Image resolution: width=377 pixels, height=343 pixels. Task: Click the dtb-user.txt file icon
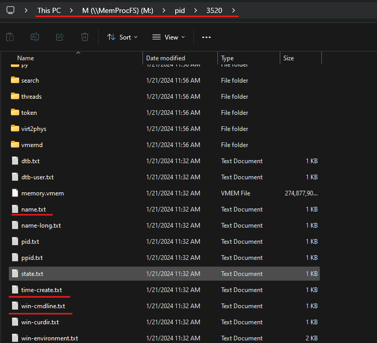pos(15,177)
